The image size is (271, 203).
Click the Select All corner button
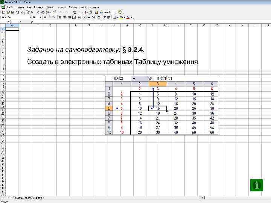(x=3, y=26)
